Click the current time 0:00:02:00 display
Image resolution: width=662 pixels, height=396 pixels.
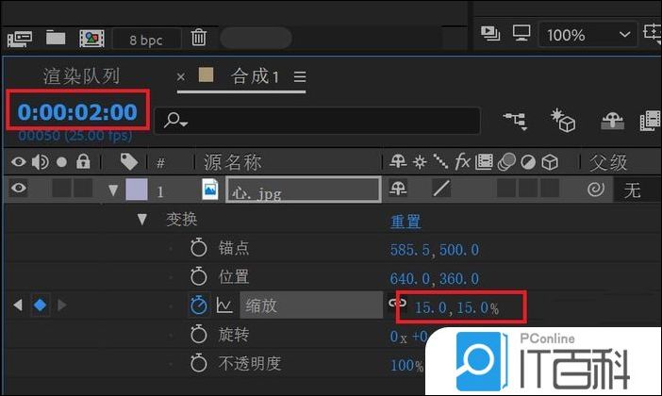[77, 112]
